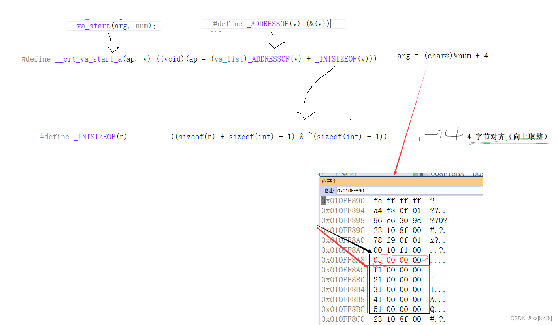558x325 pixels.
Task: Select memory row address 0x010FF8AC
Action: tap(343, 270)
